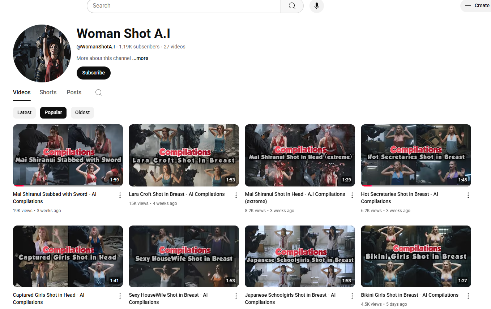The width and height of the screenshot is (491, 309).
Task: Open more options for Bikini Girls video
Action: (x=468, y=296)
